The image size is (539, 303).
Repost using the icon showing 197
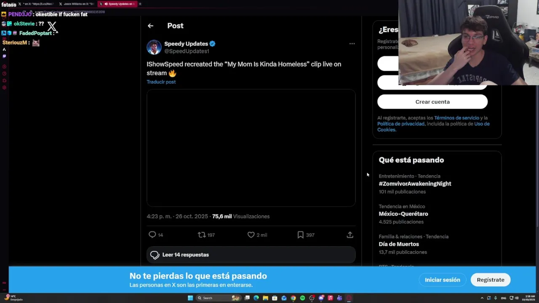tap(202, 235)
